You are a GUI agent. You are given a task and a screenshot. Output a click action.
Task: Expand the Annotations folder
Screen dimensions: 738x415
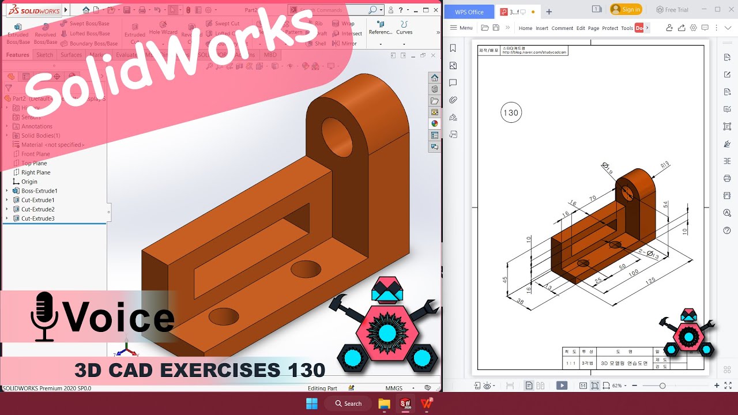point(7,126)
